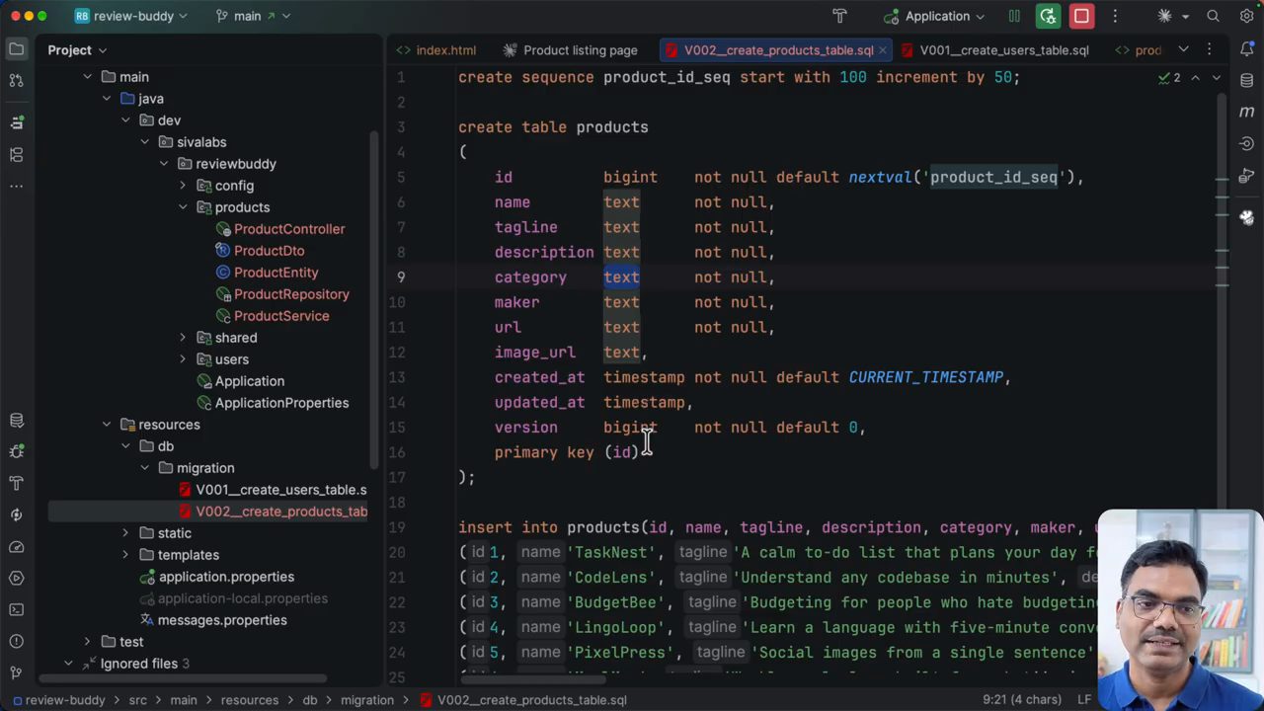Open the Copilot chat icon in right sidebar
The width and height of the screenshot is (1264, 711).
(x=1246, y=217)
